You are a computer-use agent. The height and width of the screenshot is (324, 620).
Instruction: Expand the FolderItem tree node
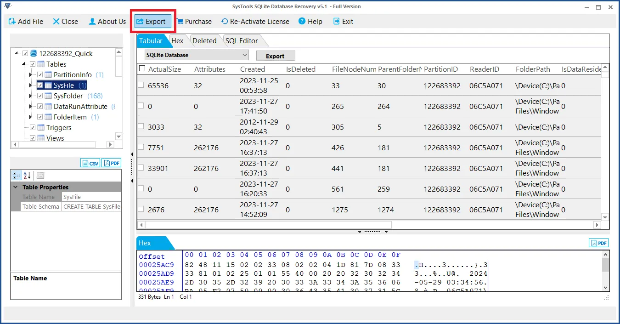(31, 117)
